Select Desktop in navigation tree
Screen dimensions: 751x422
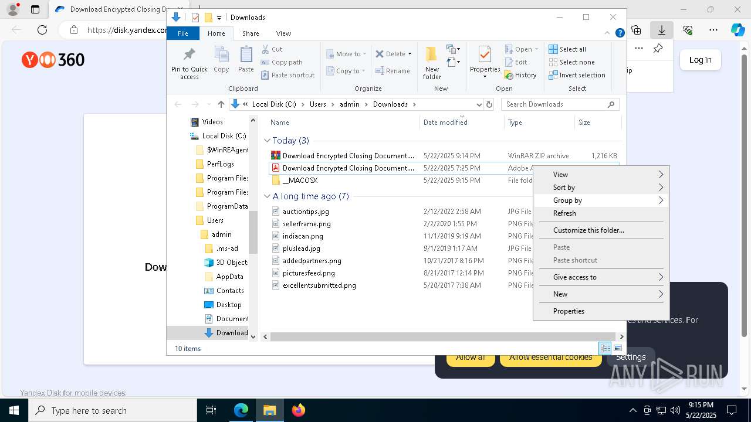pyautogui.click(x=228, y=305)
